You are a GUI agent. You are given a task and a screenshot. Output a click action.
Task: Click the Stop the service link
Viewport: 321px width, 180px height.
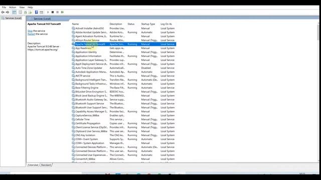[30, 31]
